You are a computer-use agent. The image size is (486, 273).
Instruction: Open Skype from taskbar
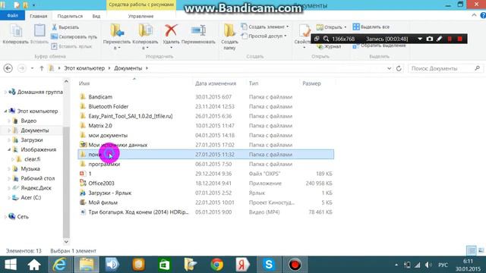pyautogui.click(x=269, y=265)
